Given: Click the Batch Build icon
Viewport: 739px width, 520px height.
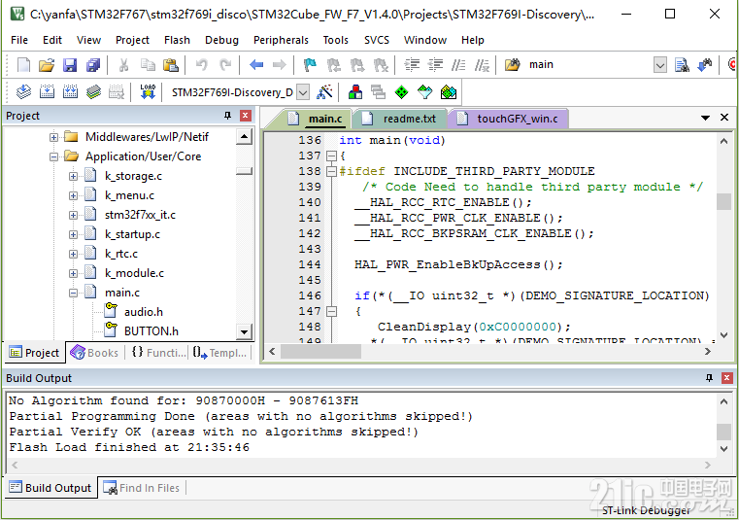Looking at the screenshot, I should (x=93, y=91).
